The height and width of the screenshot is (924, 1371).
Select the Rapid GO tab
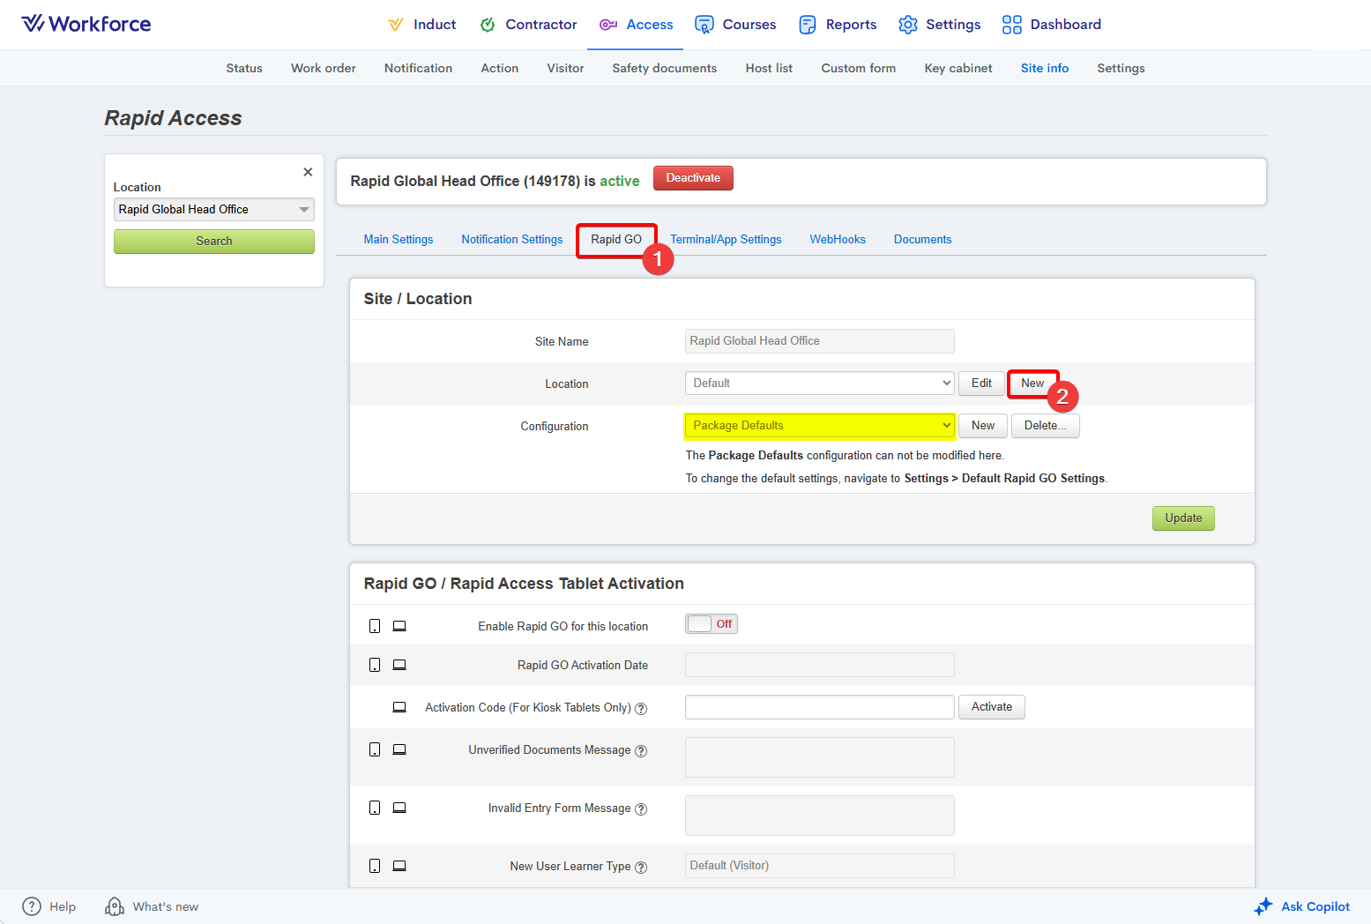[616, 240]
